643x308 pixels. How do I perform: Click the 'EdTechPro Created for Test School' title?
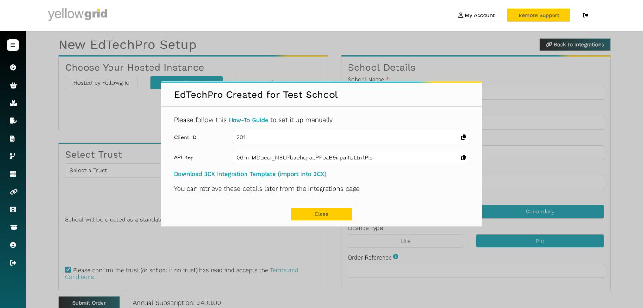(256, 95)
